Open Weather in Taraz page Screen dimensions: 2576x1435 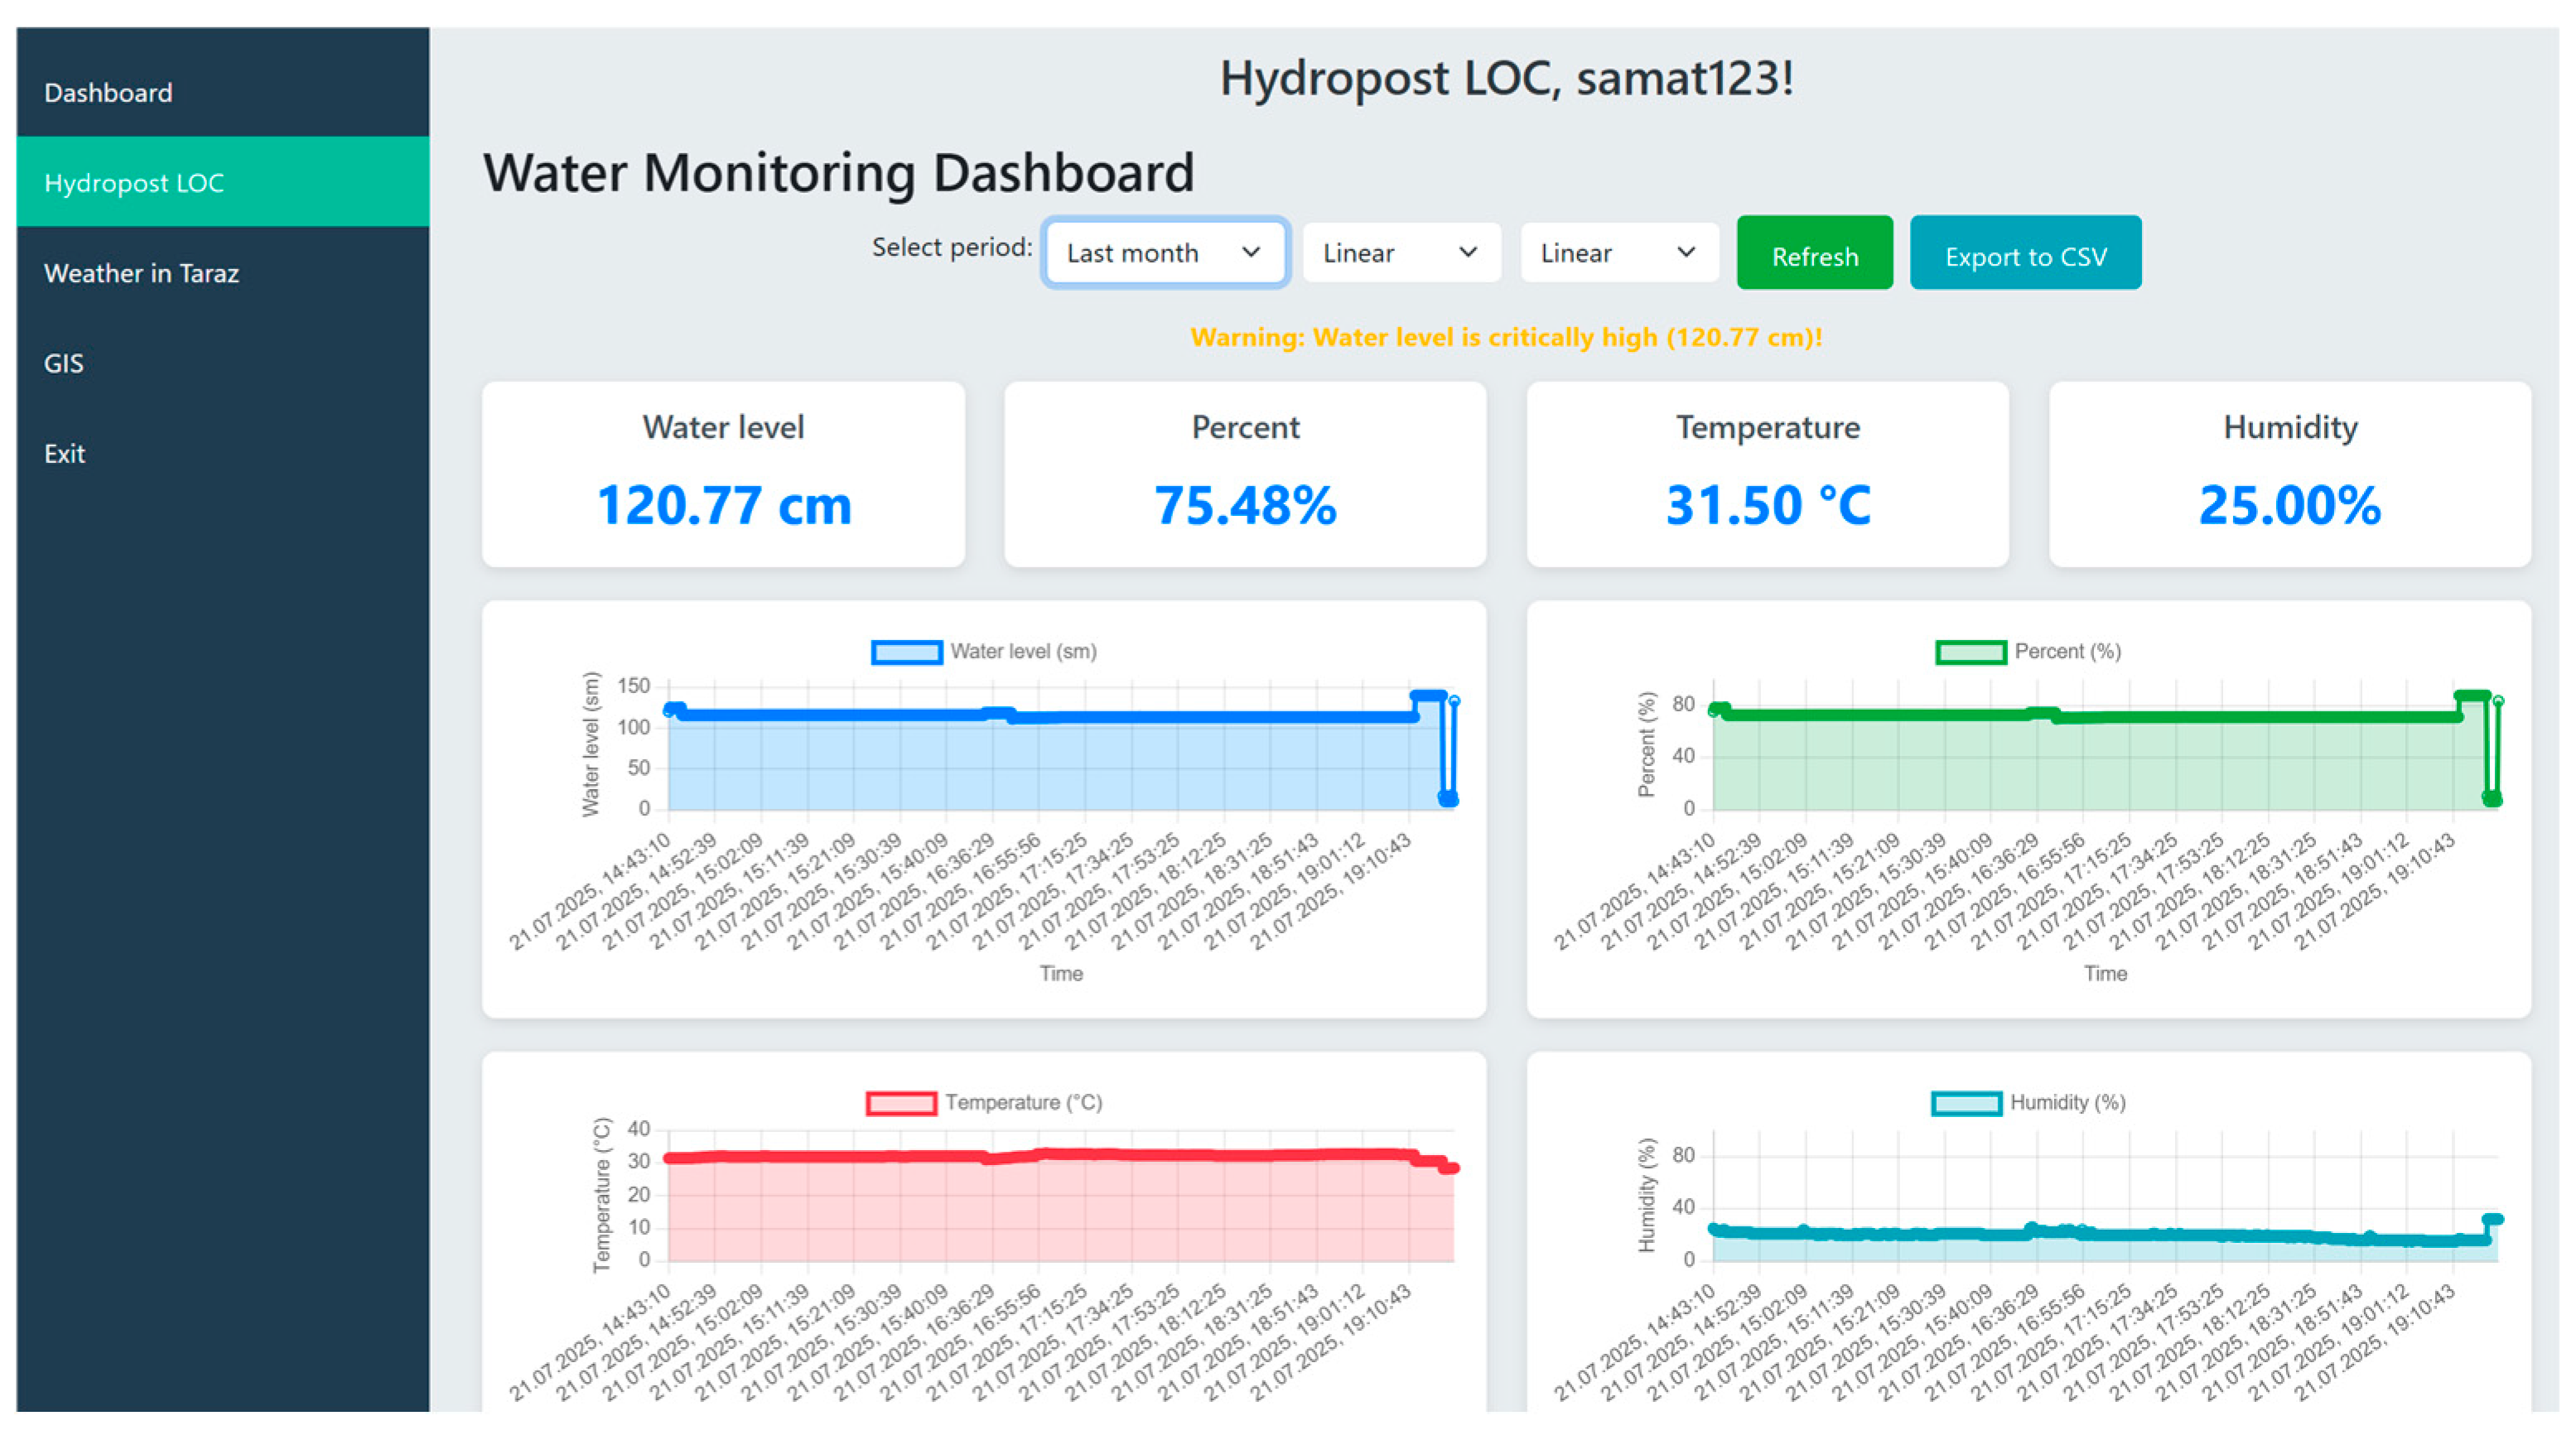click(141, 273)
